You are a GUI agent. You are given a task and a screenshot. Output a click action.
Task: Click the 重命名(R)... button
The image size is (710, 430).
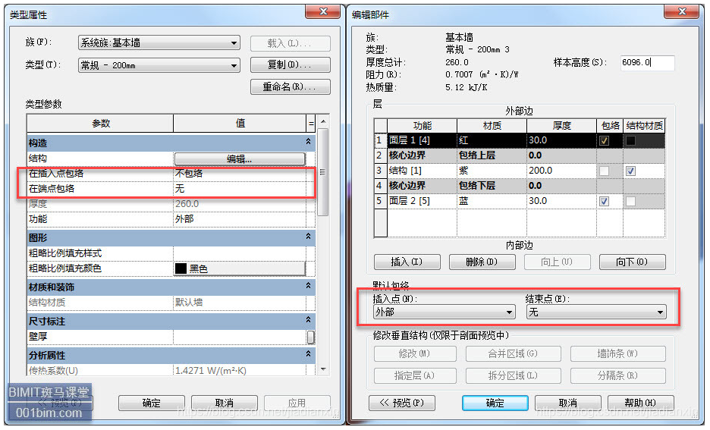(x=291, y=86)
